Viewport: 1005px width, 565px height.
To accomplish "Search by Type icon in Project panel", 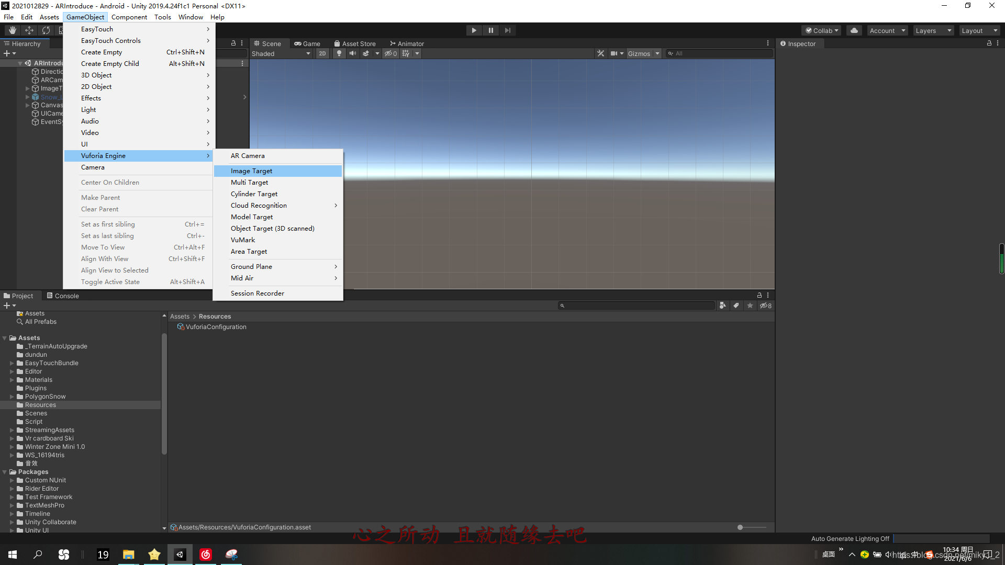I will click(x=723, y=306).
